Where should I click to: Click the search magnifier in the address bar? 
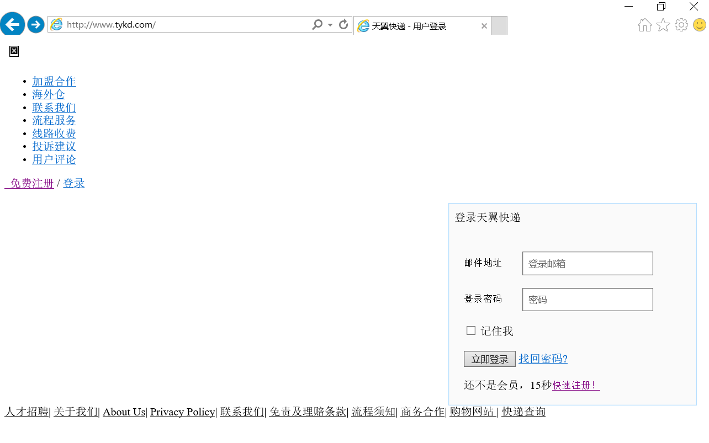tap(318, 25)
